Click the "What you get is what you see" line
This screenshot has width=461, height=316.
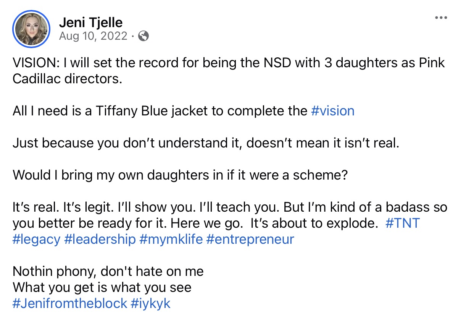(102, 287)
